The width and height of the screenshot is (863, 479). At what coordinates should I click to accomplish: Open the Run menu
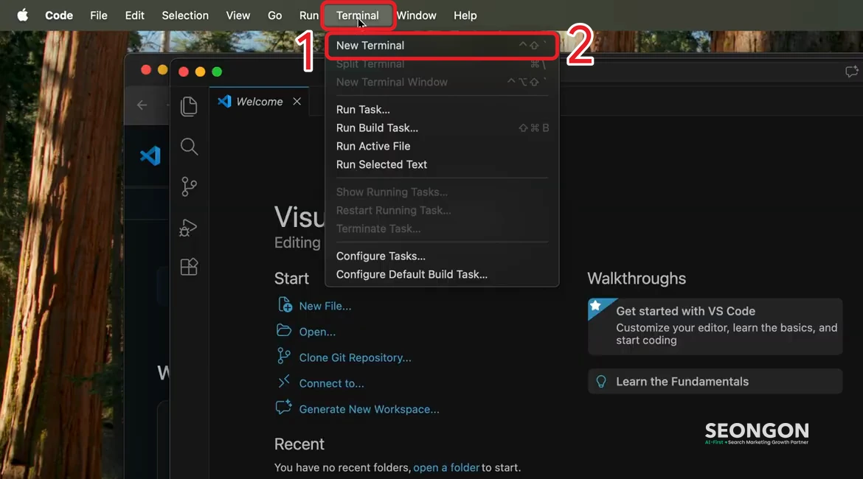click(x=309, y=15)
